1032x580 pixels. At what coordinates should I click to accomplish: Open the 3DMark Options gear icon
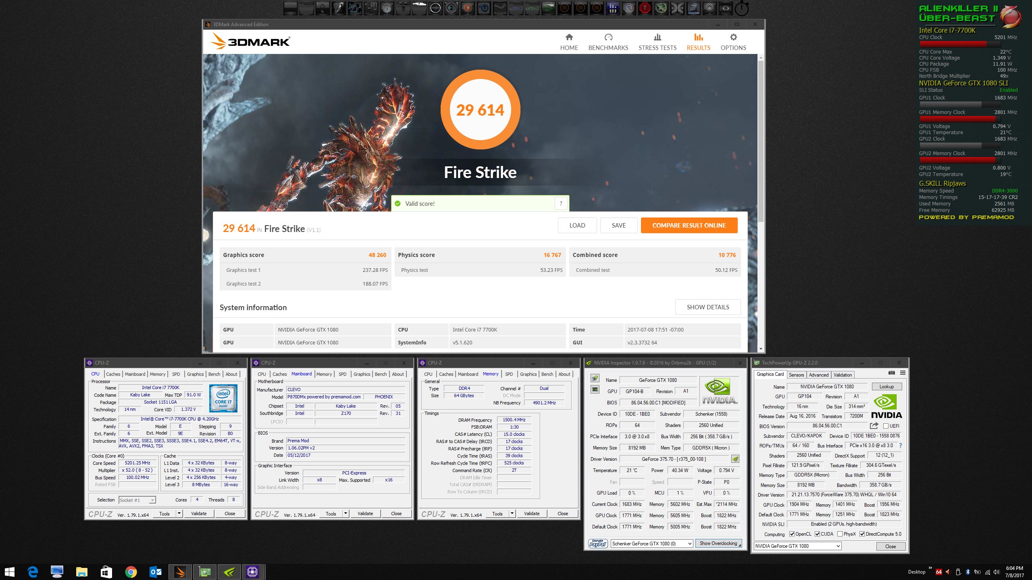(733, 37)
